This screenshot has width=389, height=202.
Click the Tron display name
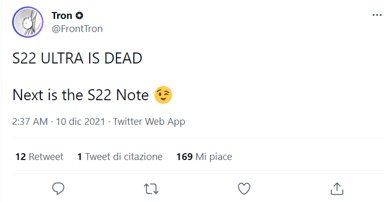(x=62, y=16)
